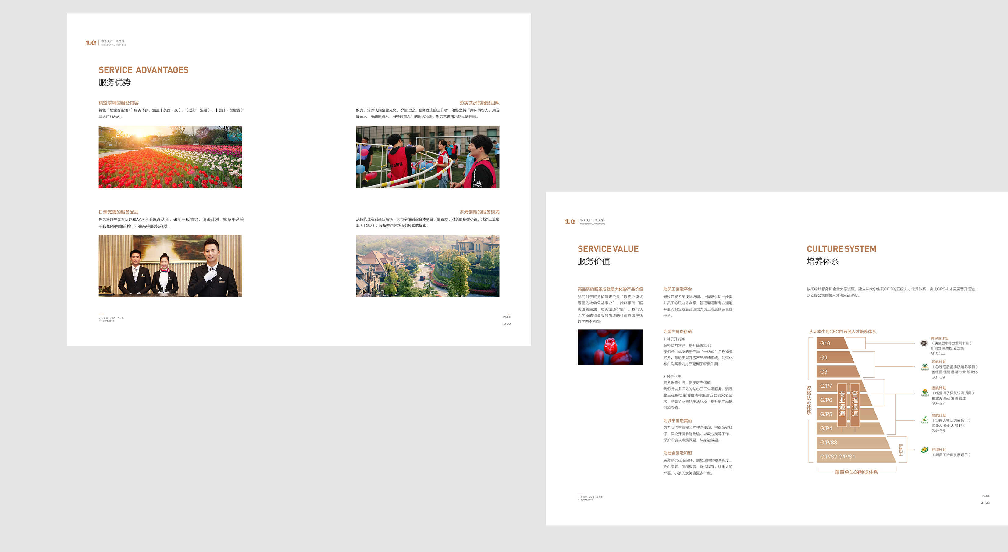Click the logo atop Service Advantages page
The height and width of the screenshot is (552, 1008).
coord(91,43)
